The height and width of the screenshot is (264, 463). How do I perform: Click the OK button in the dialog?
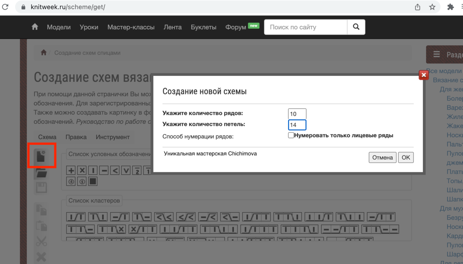406,157
